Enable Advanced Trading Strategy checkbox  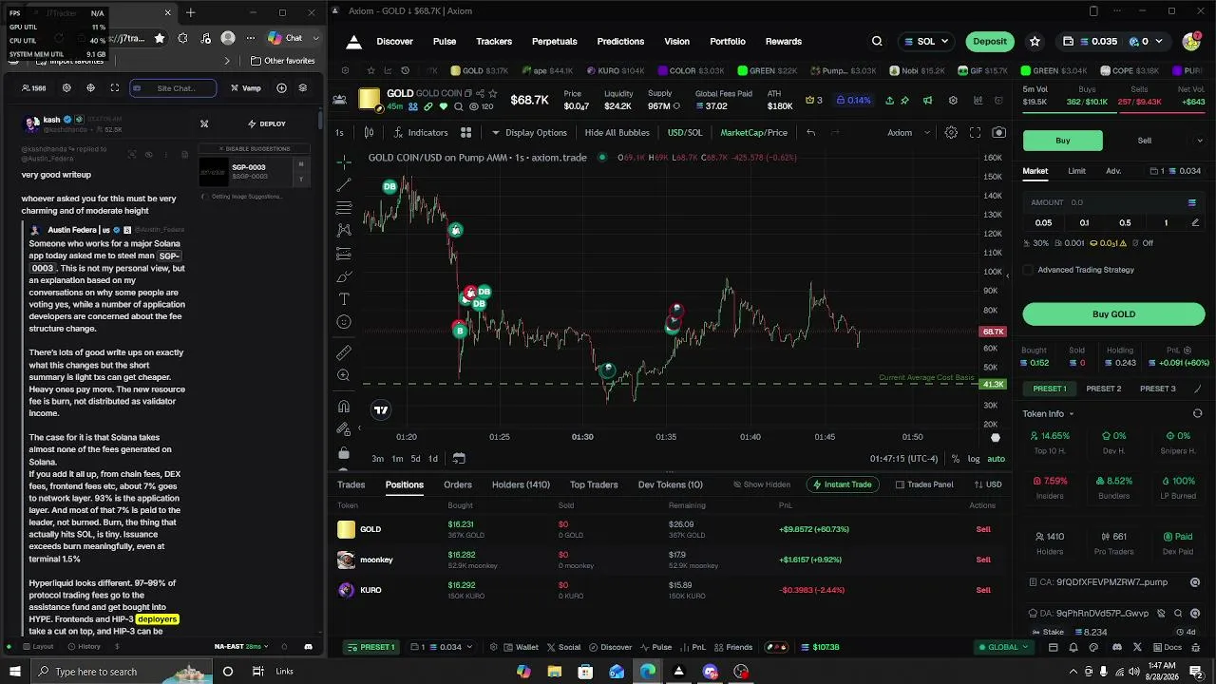(x=1028, y=270)
